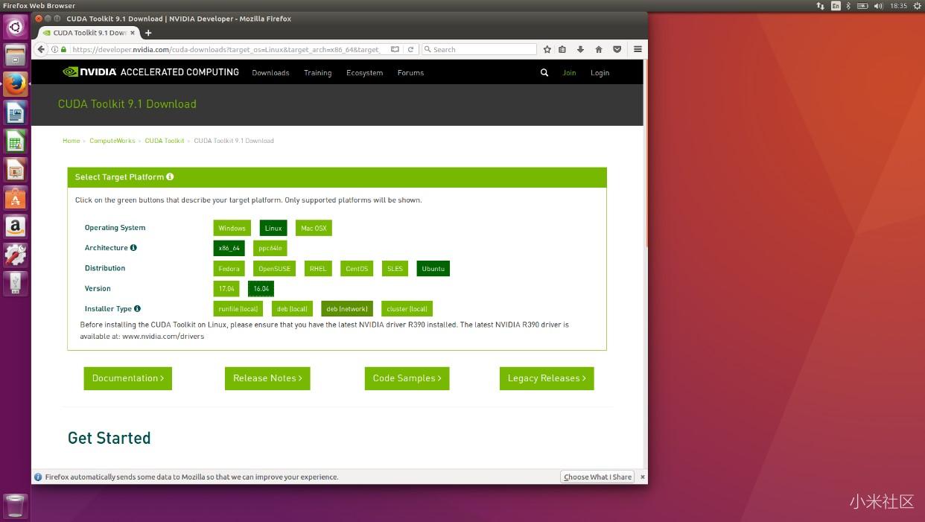Viewport: 925px width, 522px height.
Task: Open the system power menu
Action: 917,6
